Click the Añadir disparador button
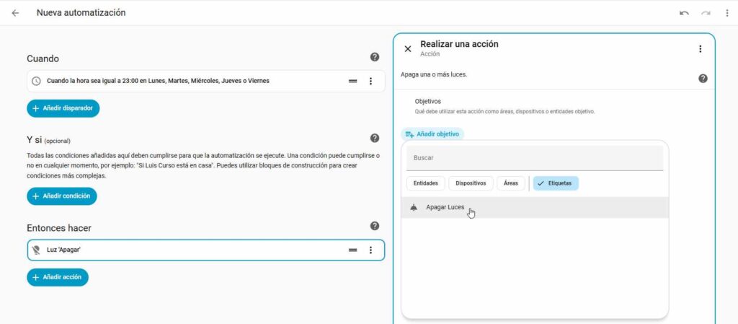The image size is (738, 324). (63, 108)
